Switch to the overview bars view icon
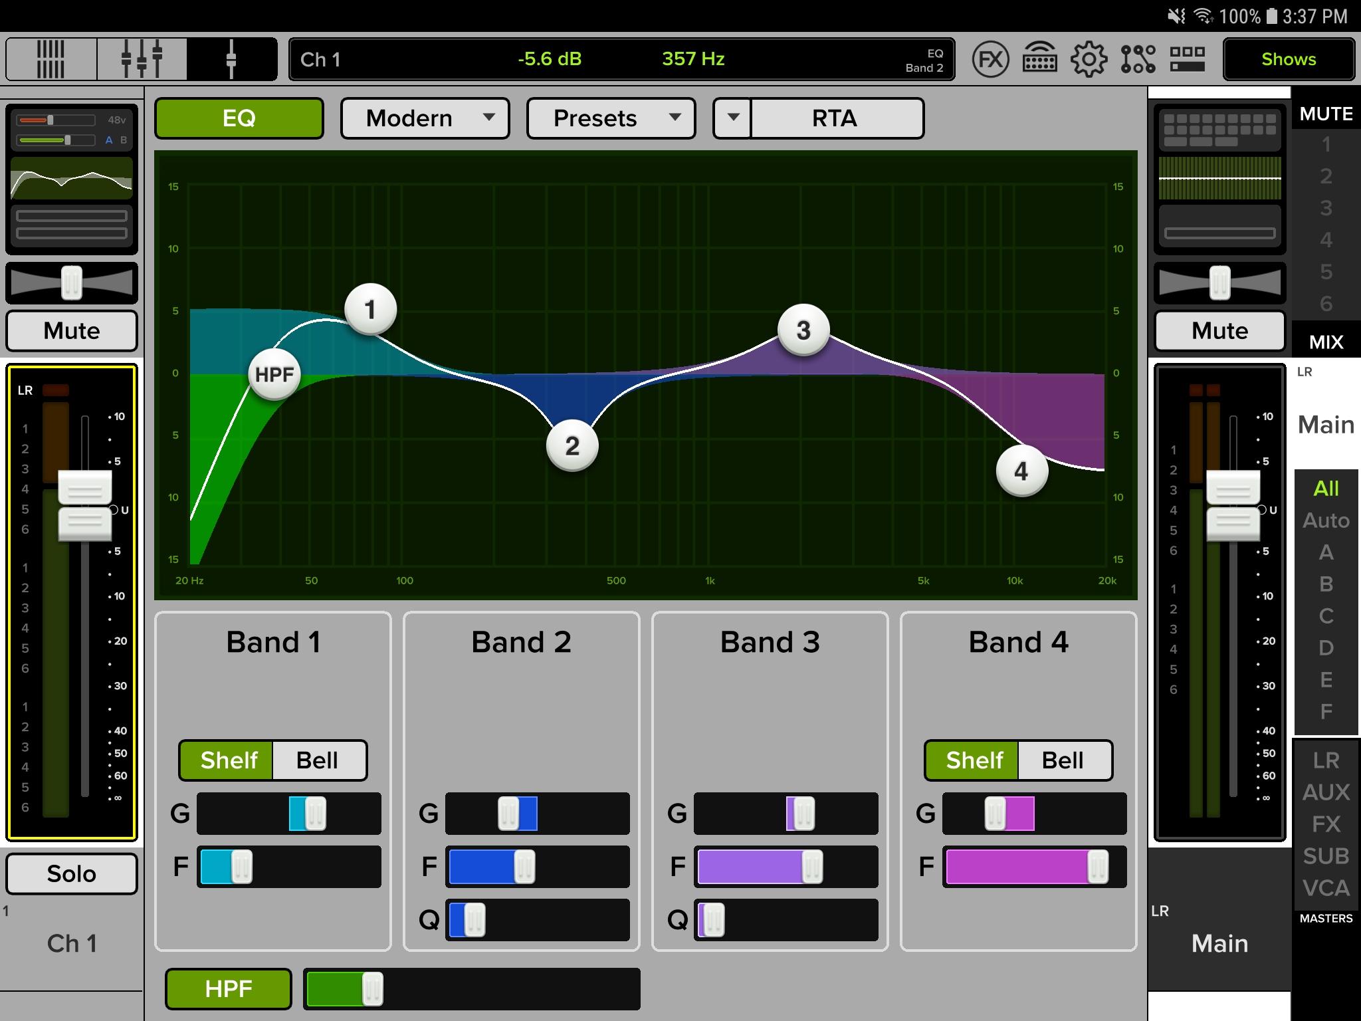 pyautogui.click(x=51, y=60)
